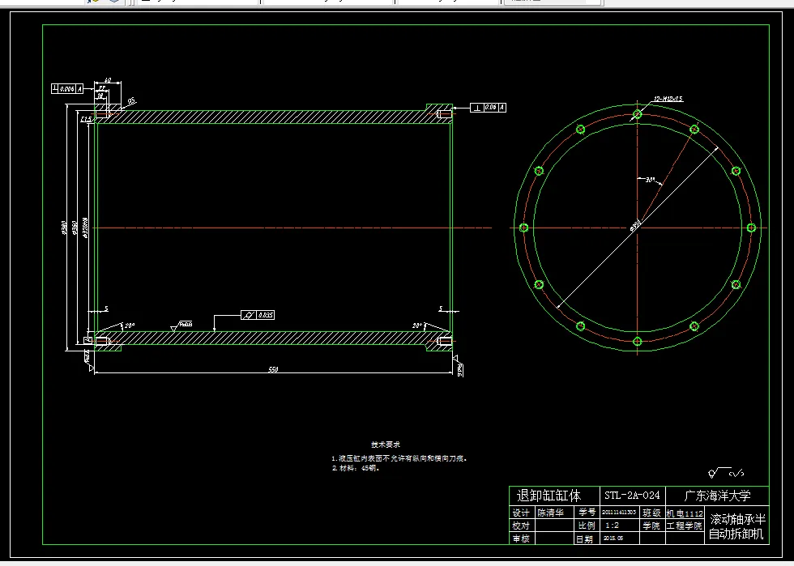Select date value '2015.05'
794x566 pixels.
click(614, 538)
